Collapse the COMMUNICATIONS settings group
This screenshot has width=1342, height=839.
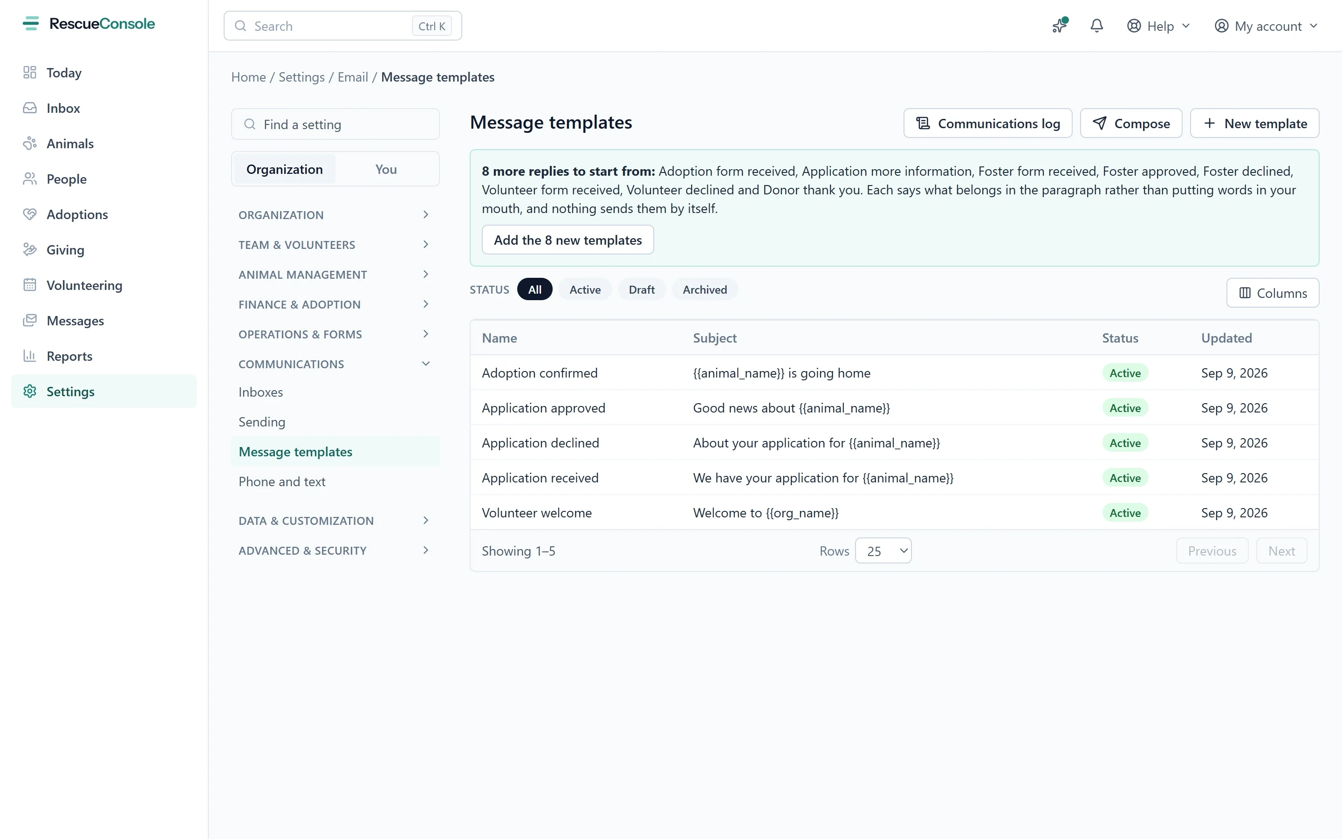coord(335,364)
